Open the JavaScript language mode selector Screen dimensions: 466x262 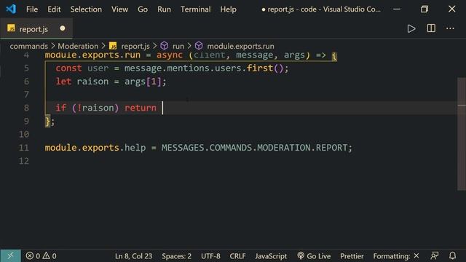pos(271,255)
